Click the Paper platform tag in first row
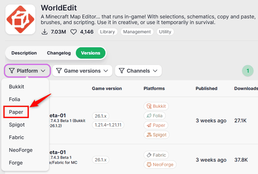 [156, 125]
